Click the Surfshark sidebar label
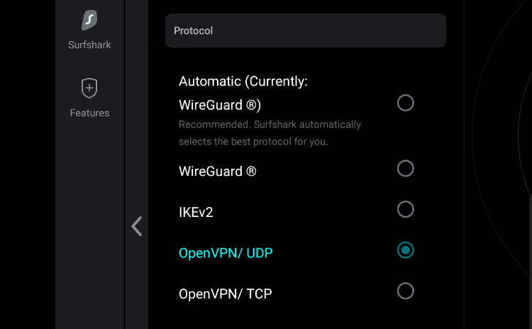This screenshot has height=329, width=532. 89,45
